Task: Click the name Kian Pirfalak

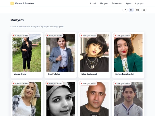Action: tap(54, 74)
